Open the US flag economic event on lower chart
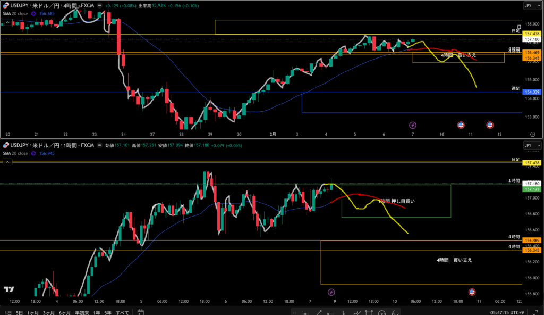Viewport: 544px width, 315px height. (x=471, y=292)
